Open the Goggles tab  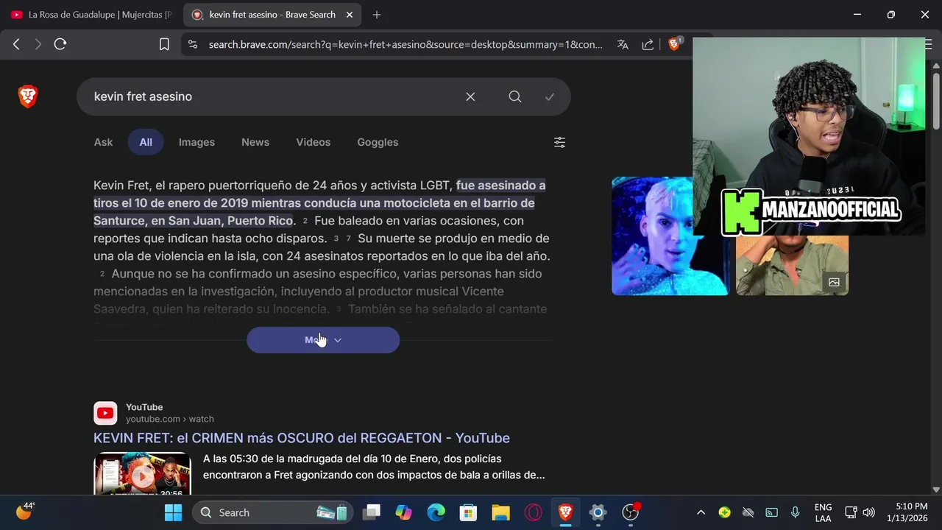pyautogui.click(x=378, y=142)
